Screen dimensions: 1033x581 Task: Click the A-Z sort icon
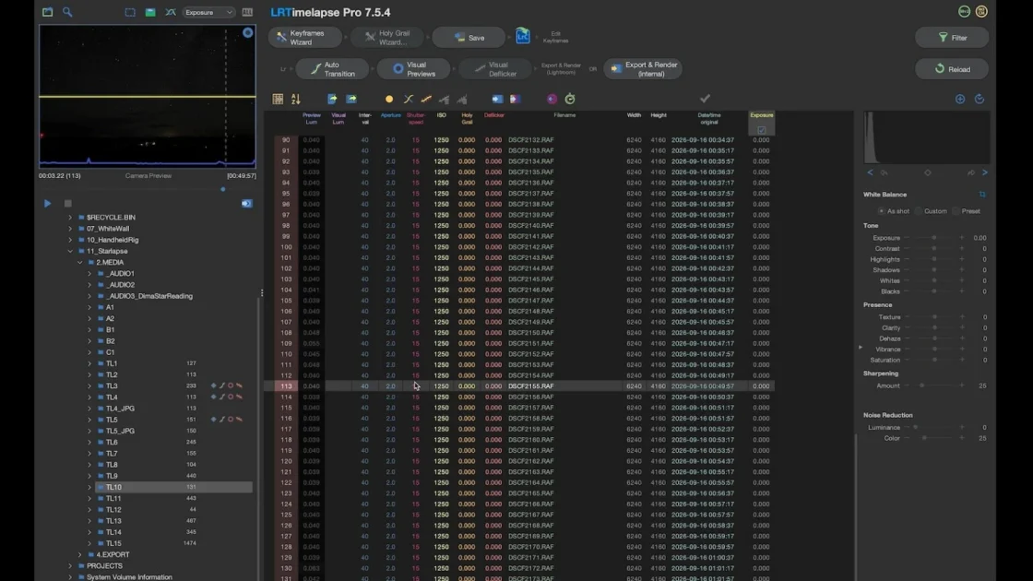[296, 99]
